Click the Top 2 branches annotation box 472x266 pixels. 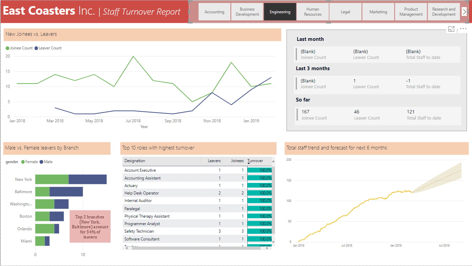pos(90,226)
